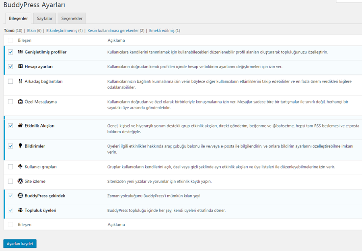This screenshot has width=362, height=251.
Task: Uncheck the Genişletilmiş profiller checkbox
Action: tap(10, 52)
